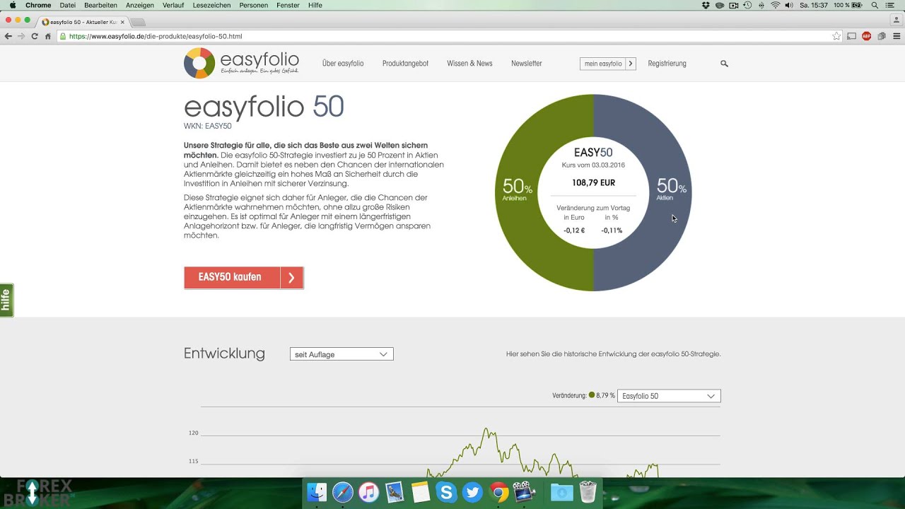Click the Chromecast icon in the toolbar
Screen dimensions: 905x509
click(x=852, y=36)
